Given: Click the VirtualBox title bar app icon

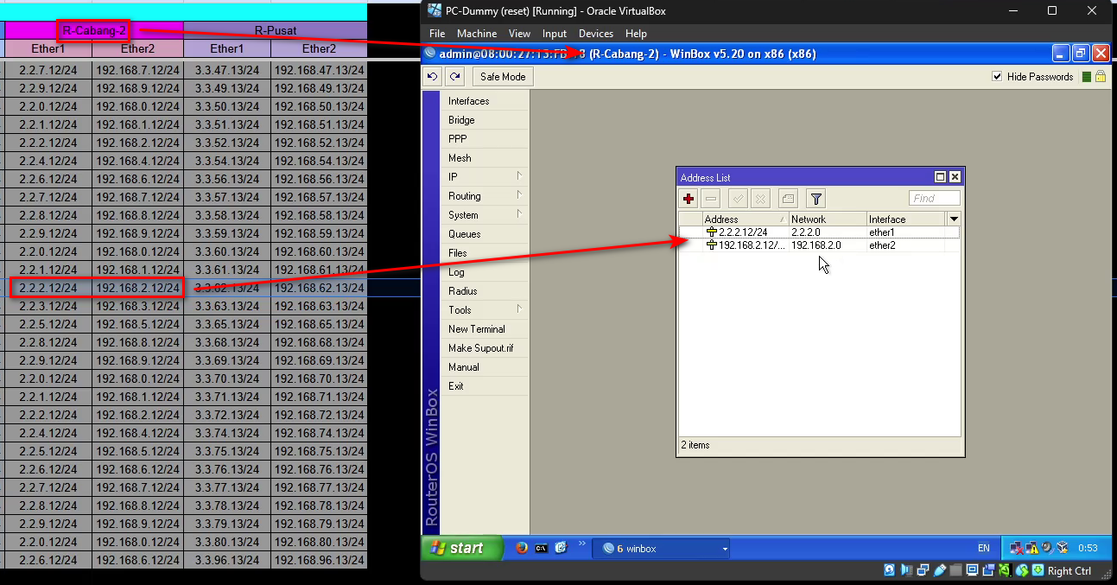Looking at the screenshot, I should click(x=435, y=10).
